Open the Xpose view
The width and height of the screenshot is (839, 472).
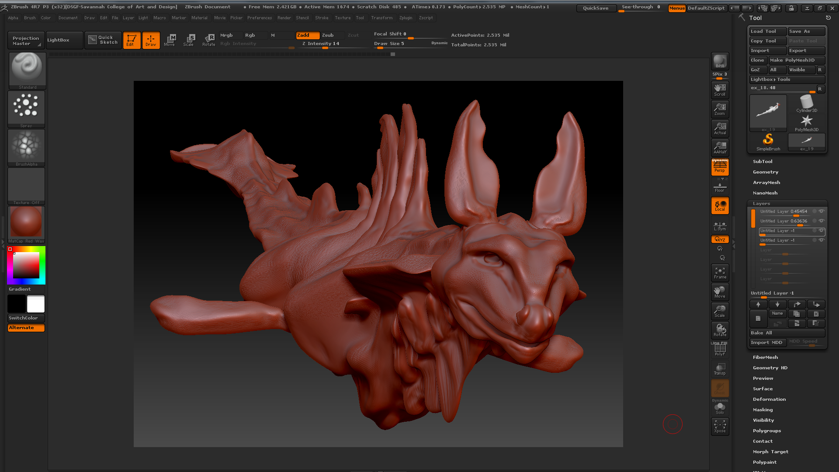click(x=720, y=427)
